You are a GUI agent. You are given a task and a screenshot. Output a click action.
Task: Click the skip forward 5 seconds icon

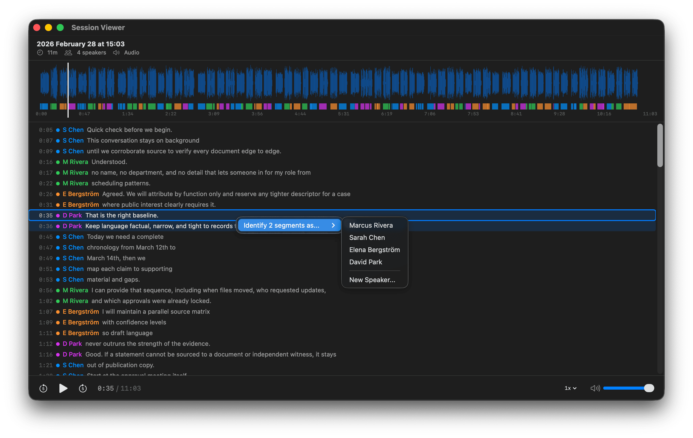coord(83,388)
